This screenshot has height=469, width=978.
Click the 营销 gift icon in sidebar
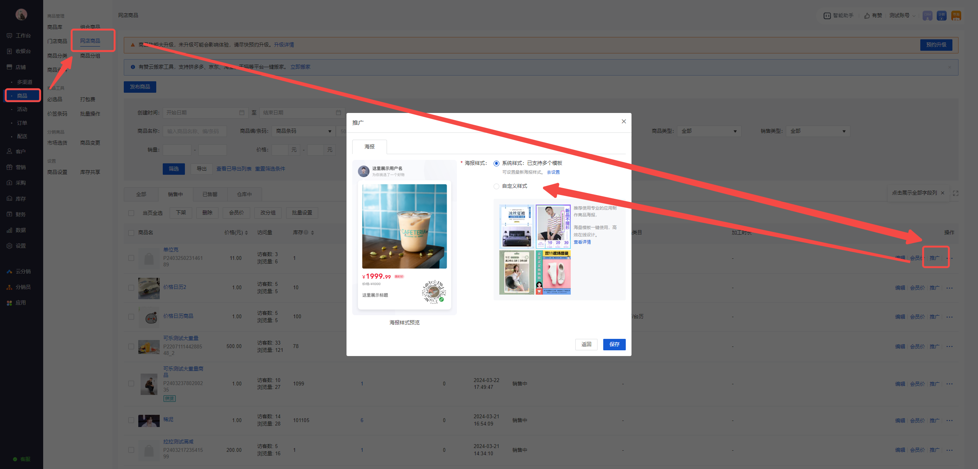point(10,167)
